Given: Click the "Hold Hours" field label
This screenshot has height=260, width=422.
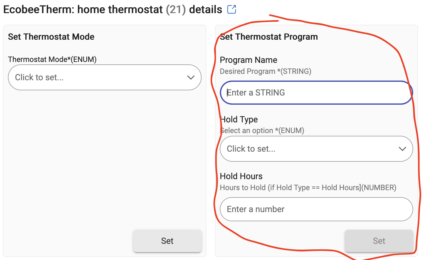Looking at the screenshot, I should click(241, 176).
